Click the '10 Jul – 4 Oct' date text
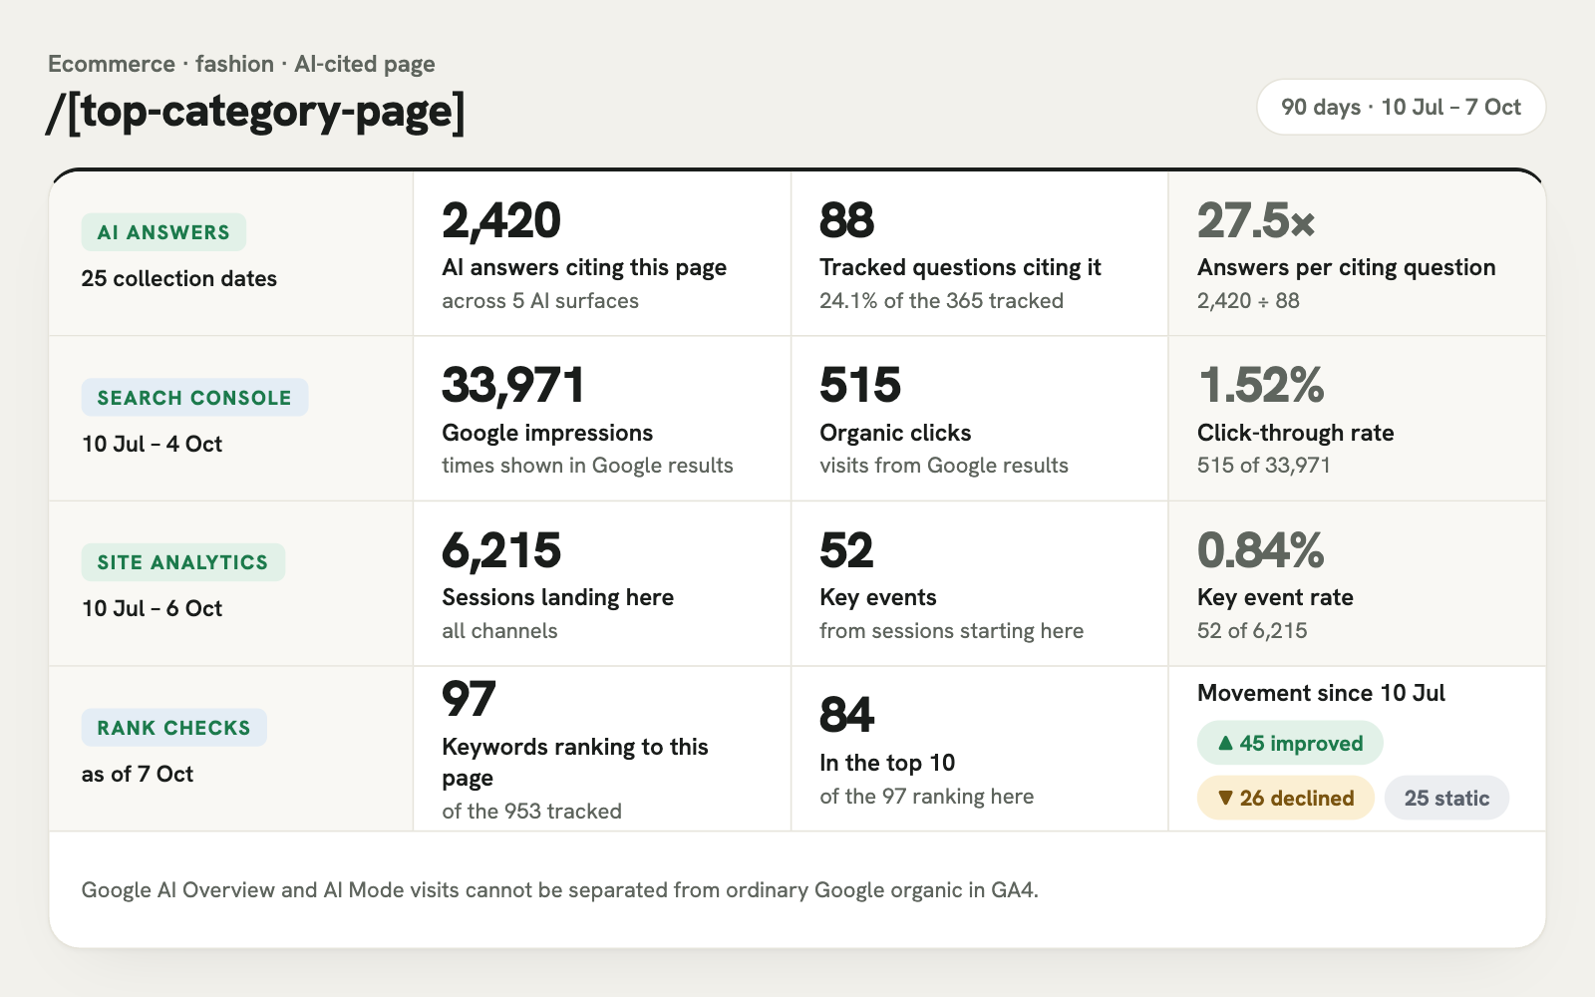The height and width of the screenshot is (997, 1595). click(152, 444)
